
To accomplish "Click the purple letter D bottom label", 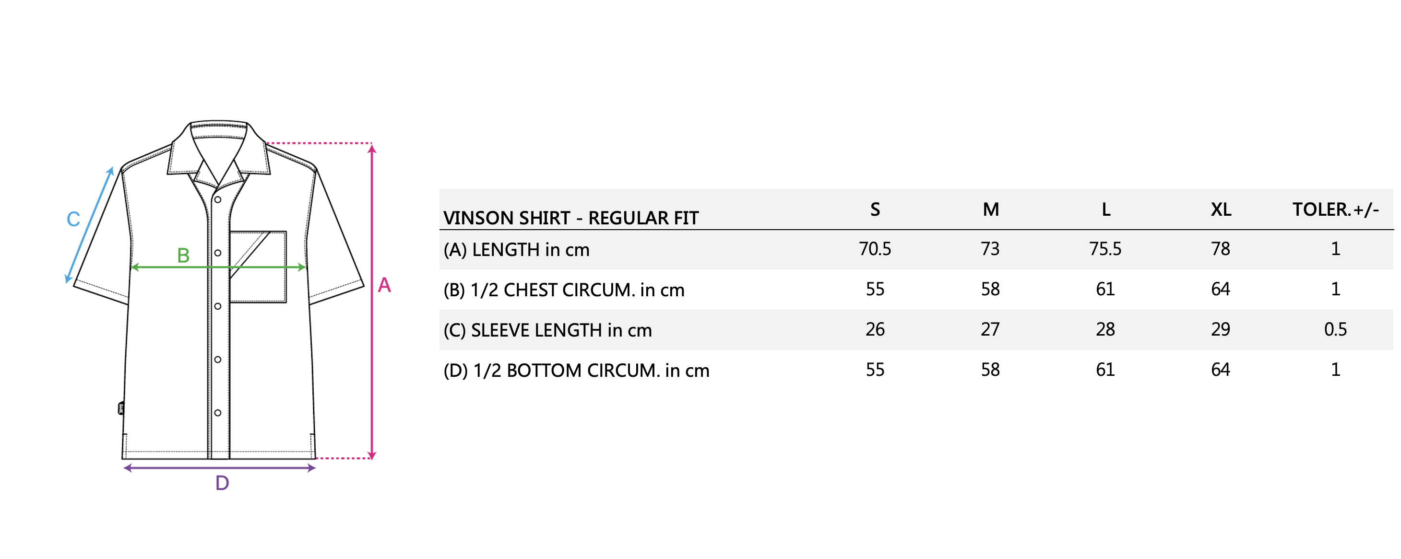I will pos(222,483).
